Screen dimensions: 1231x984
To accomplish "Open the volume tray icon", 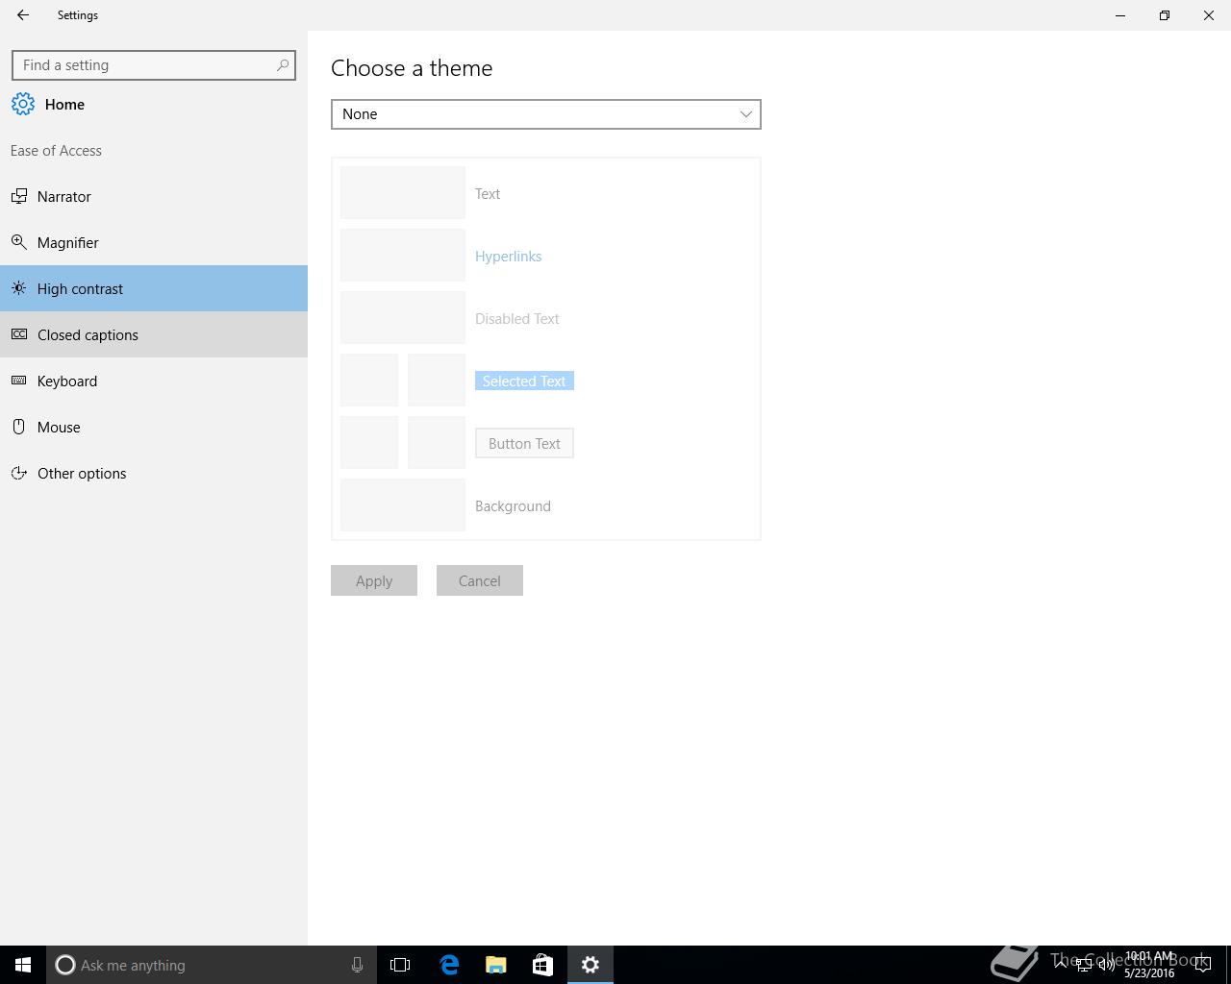I will (x=1107, y=966).
